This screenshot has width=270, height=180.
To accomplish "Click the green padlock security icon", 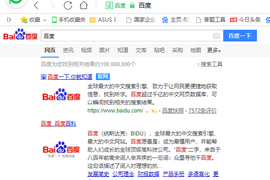I will (x=132, y=5).
